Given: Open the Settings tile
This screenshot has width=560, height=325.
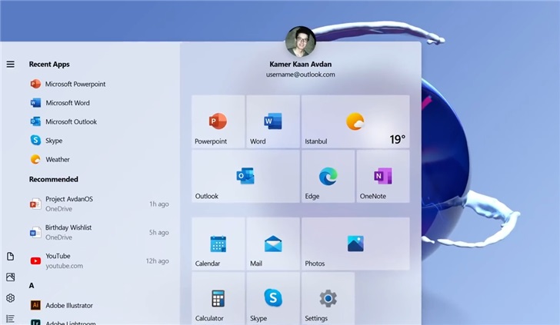Looking at the screenshot, I should point(328,298).
